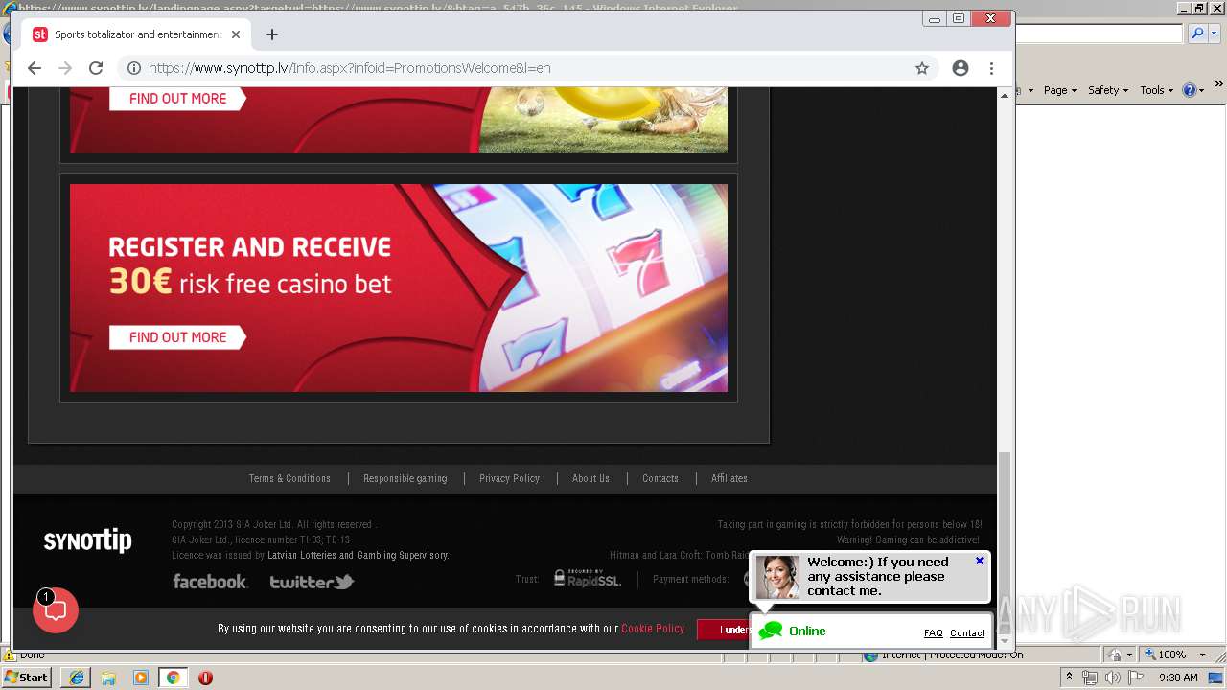Click the red Opera taskbar icon
This screenshot has height=690, width=1227.
pos(205,678)
